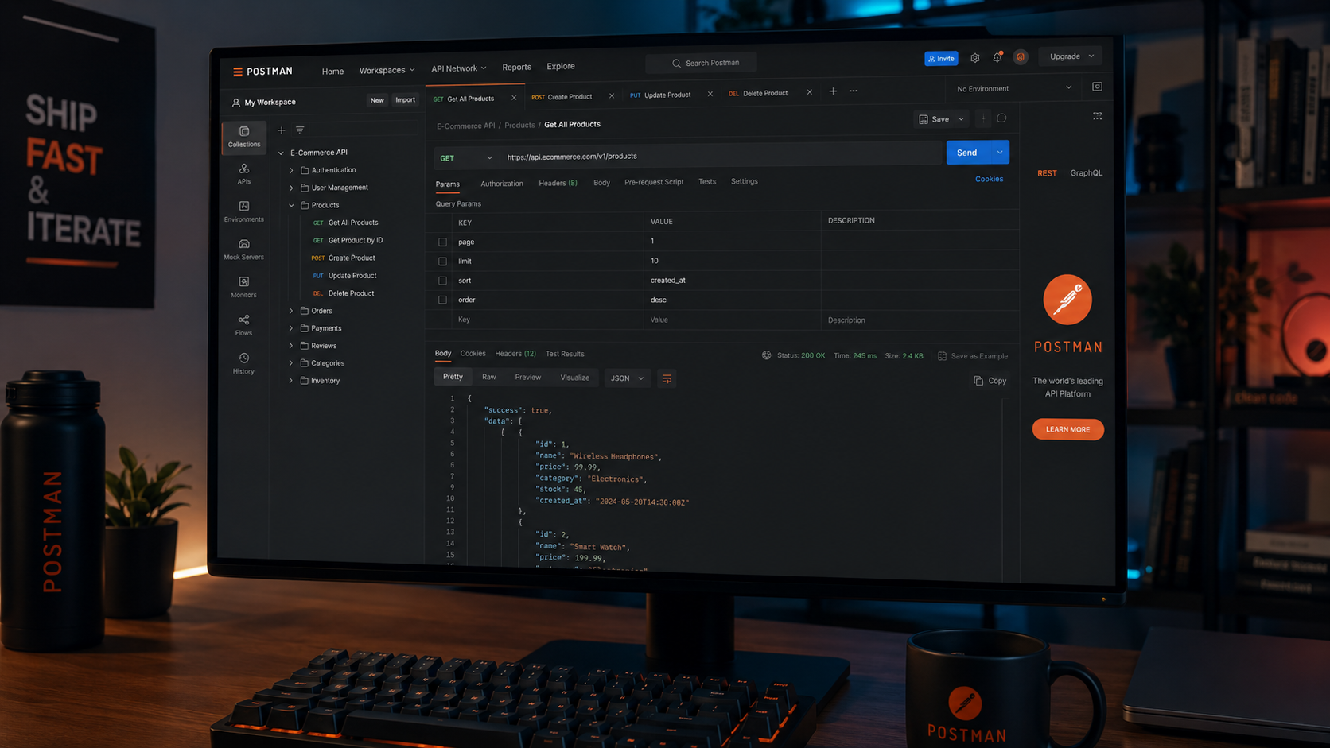This screenshot has width=1330, height=748.
Task: Close the Update Product tab
Action: point(710,94)
